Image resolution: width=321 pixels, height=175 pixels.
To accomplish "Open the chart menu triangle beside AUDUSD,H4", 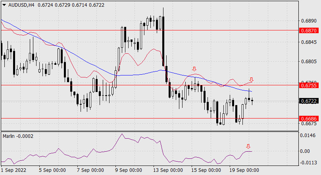I will (4, 5).
